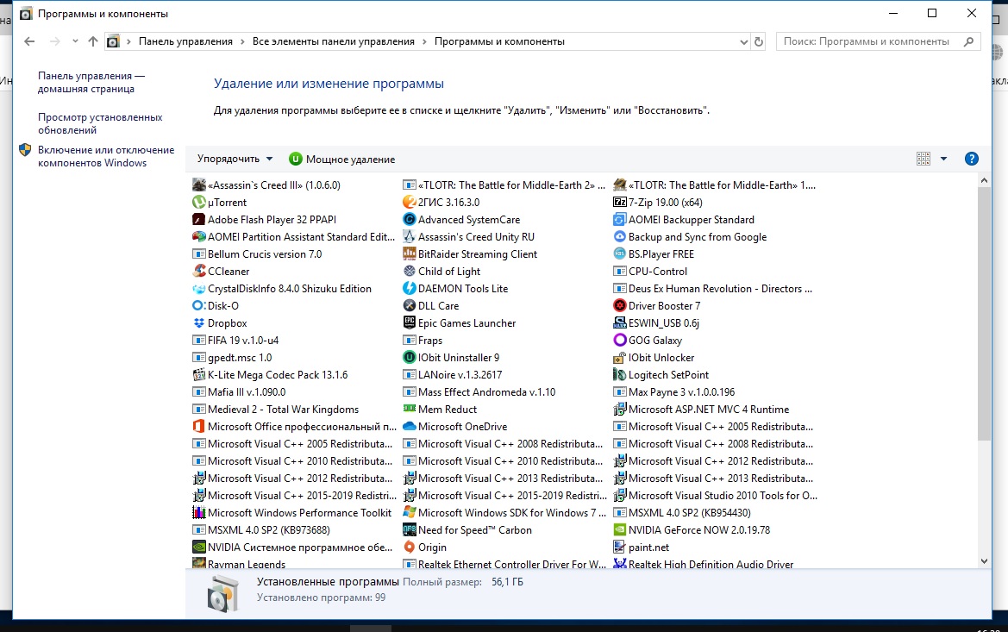Click the scrollbar down arrow
The width and height of the screenshot is (1008, 632).
pyautogui.click(x=984, y=561)
